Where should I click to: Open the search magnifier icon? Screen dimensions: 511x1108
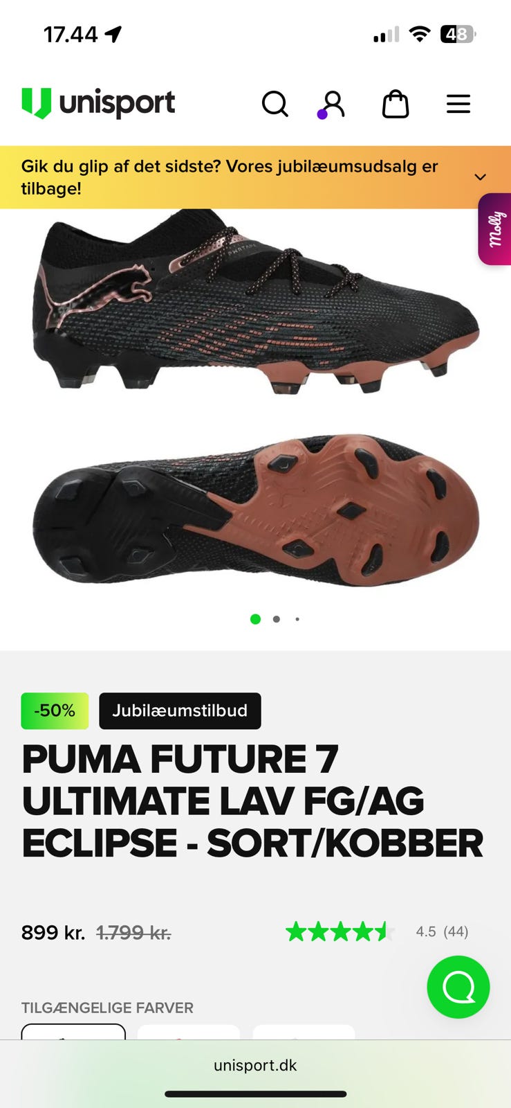coord(275,105)
